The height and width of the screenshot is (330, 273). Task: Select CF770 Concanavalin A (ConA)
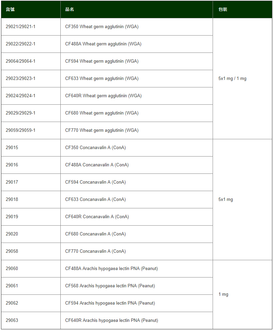coord(95,251)
